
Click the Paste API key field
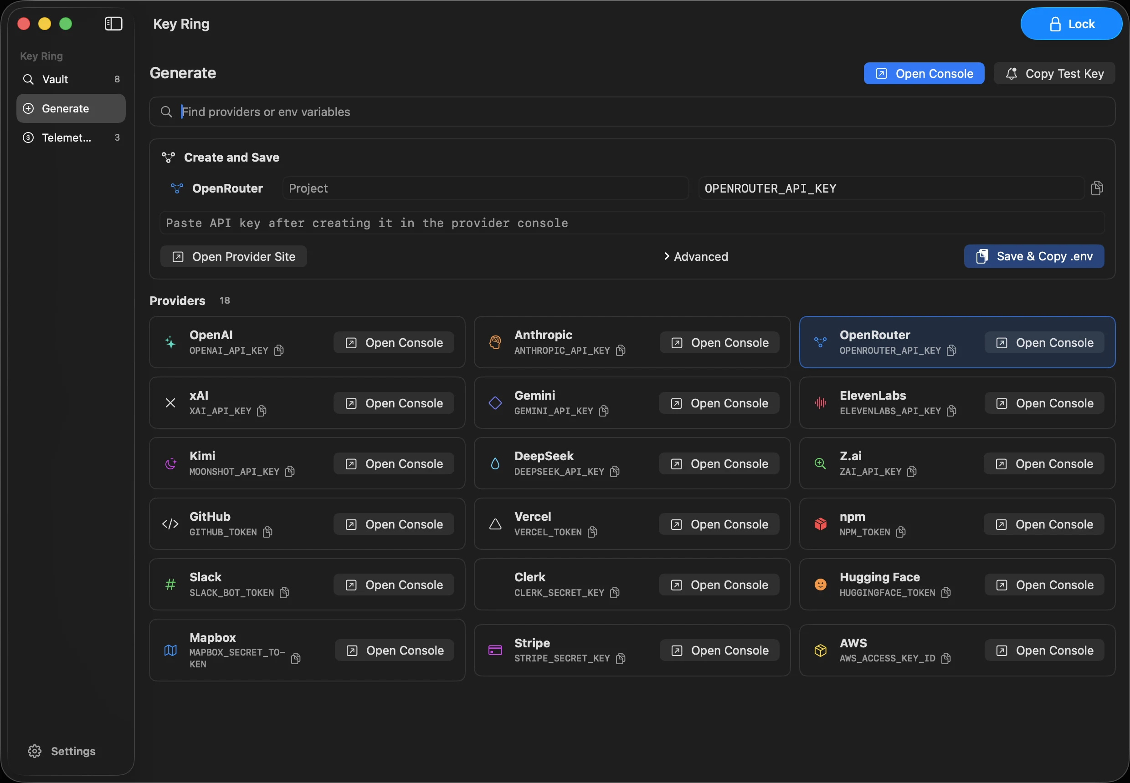632,223
